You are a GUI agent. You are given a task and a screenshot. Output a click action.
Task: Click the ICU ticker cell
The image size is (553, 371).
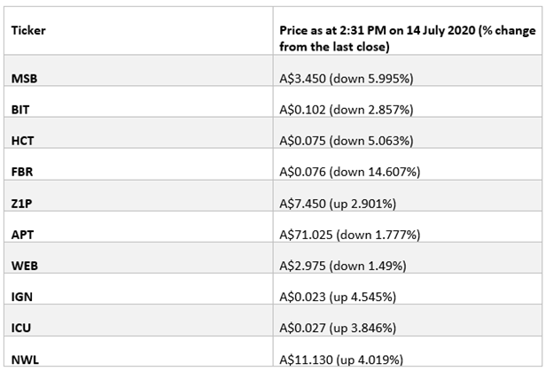[x=138, y=321]
